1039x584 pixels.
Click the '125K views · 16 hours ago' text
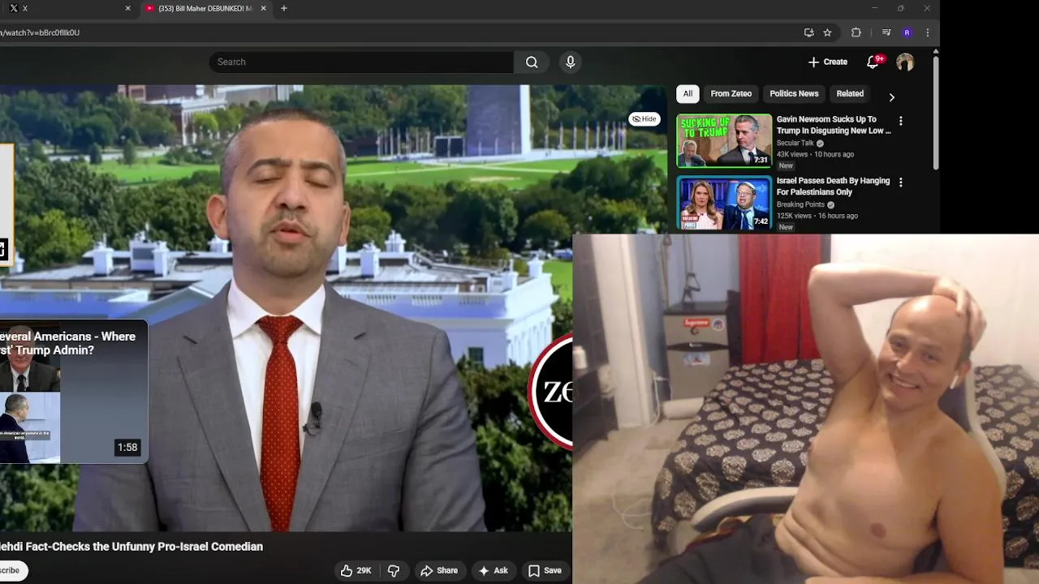(817, 216)
